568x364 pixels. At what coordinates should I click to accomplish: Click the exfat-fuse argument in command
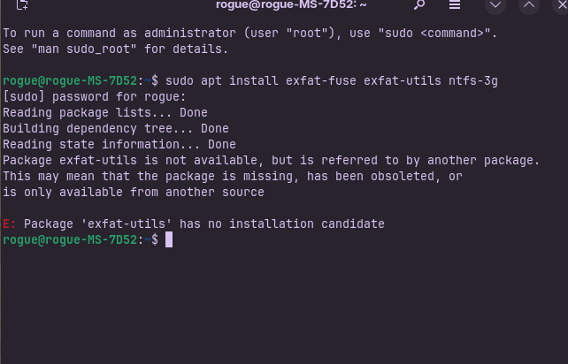(320, 80)
